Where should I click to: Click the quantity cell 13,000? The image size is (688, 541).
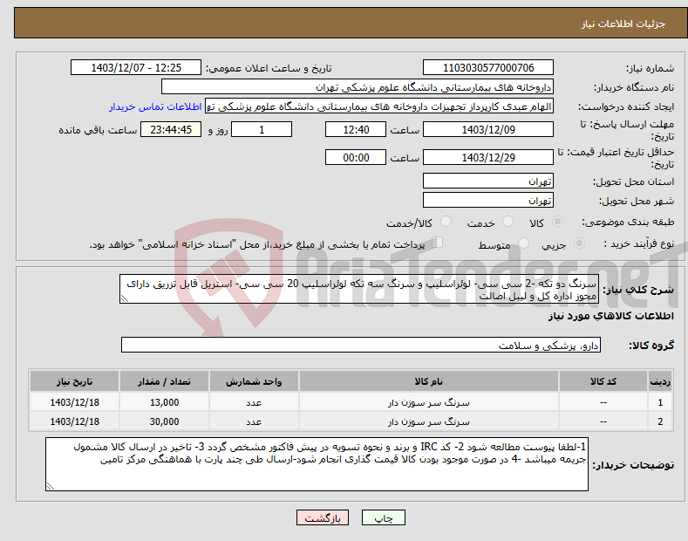164,402
